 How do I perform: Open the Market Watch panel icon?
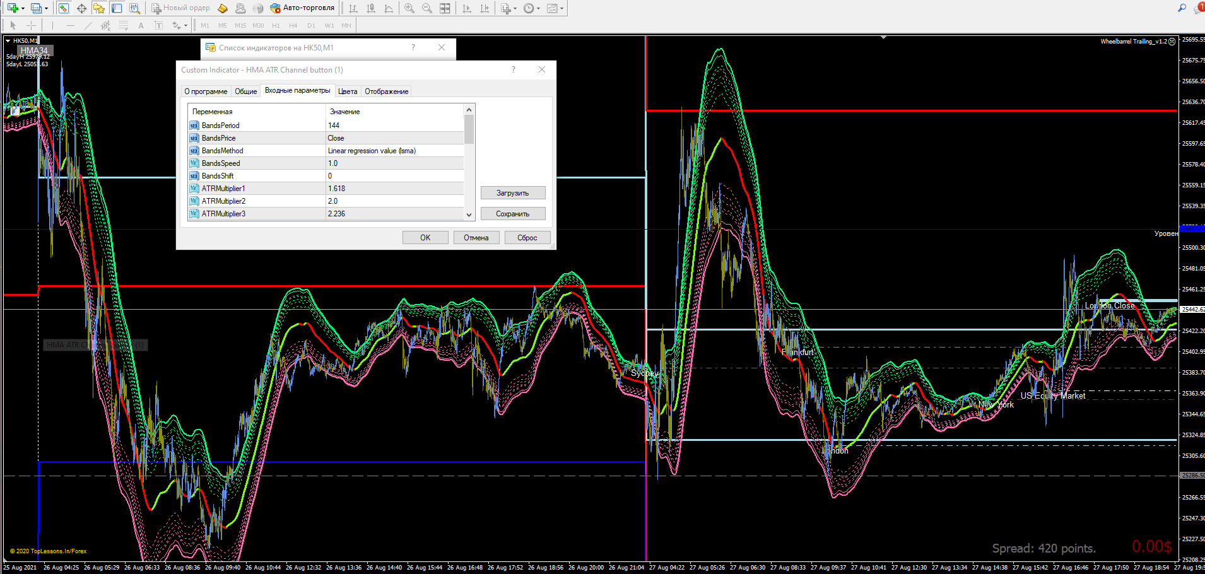(x=64, y=8)
